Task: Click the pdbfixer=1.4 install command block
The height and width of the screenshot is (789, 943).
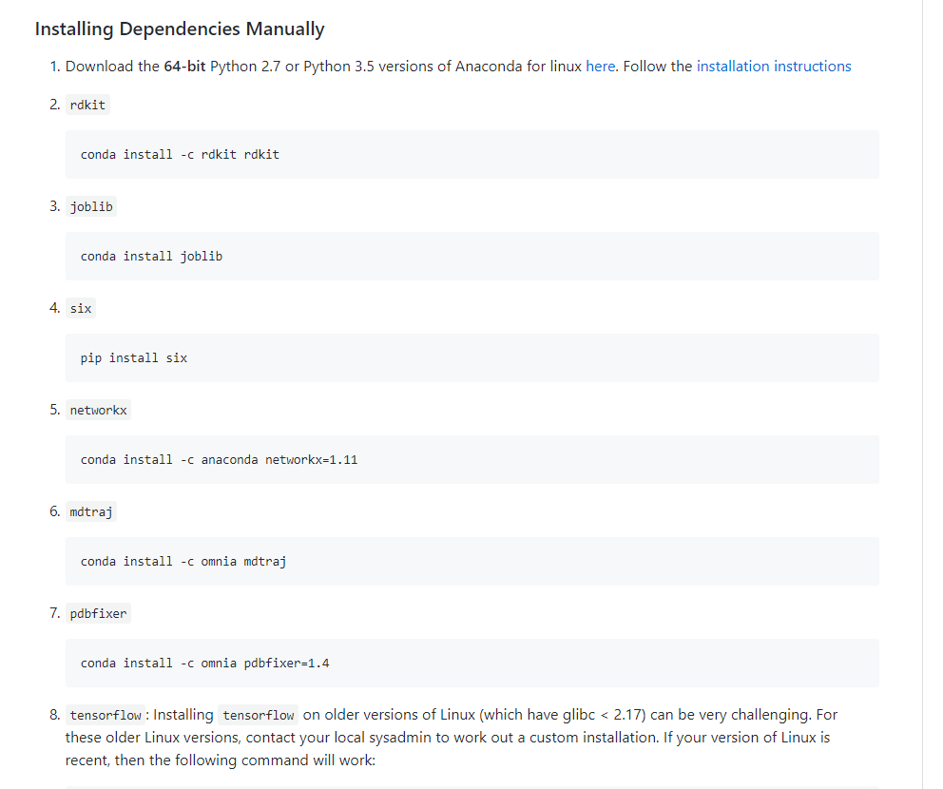Action: point(472,663)
